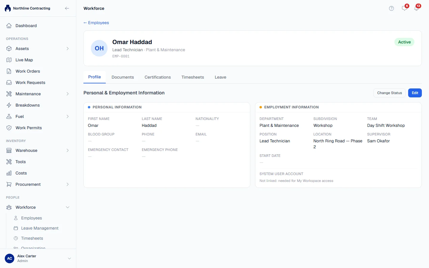
Task: Switch to the Certifications tab
Action: coord(158,77)
